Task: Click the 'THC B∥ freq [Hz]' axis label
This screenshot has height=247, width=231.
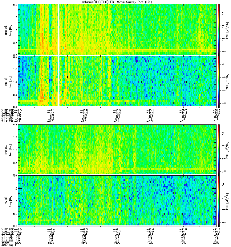Action: coord(8,201)
